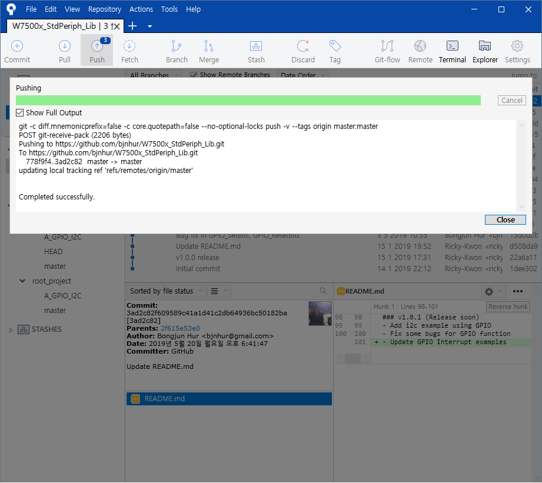
Task: Close the W7500x_StdPeriph_Lib tab
Action: (117, 26)
